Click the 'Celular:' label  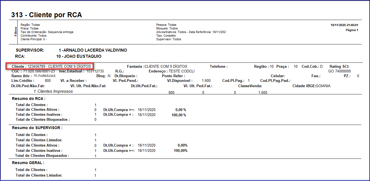click(278, 76)
